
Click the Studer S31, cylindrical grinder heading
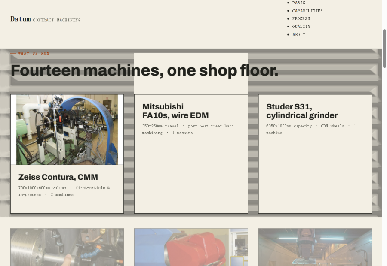pos(302,111)
